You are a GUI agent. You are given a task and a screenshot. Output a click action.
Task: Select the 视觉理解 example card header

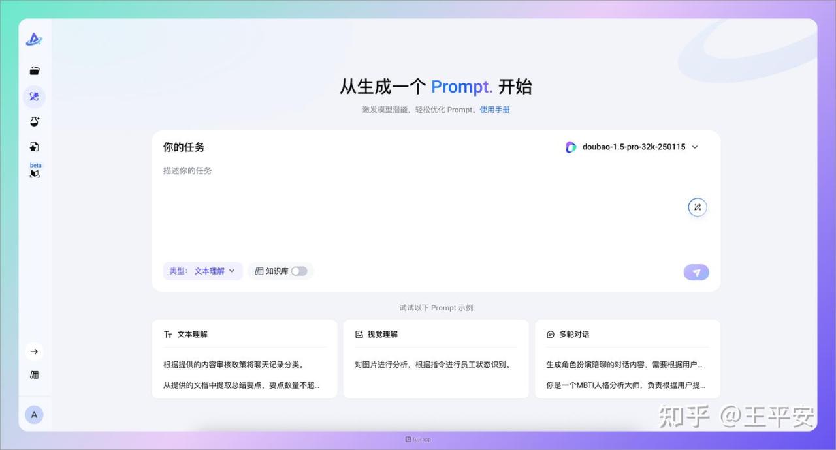pos(382,335)
